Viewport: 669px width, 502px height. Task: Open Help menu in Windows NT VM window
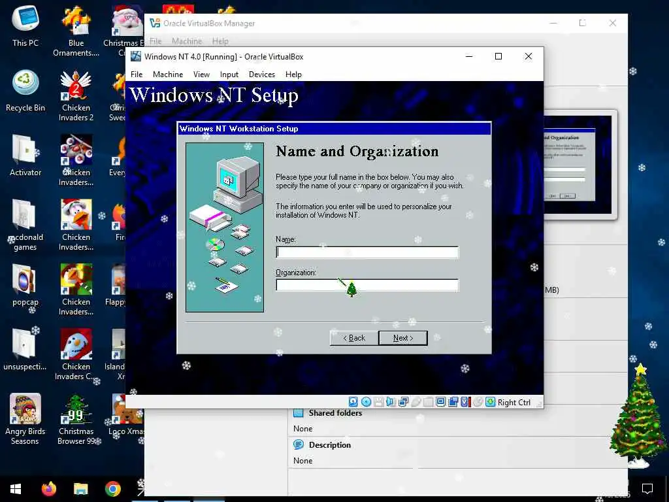pos(293,75)
